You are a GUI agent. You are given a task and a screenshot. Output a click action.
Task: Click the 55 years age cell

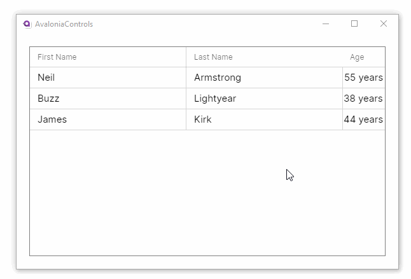(x=363, y=78)
